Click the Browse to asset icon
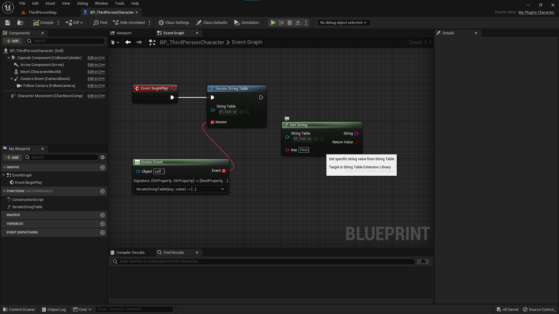The width and height of the screenshot is (559, 314). click(20, 23)
